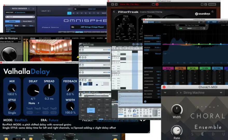Click the info 'i' icon in FilterFreak
Viewport: 228px width, 140px height.
(206, 4)
